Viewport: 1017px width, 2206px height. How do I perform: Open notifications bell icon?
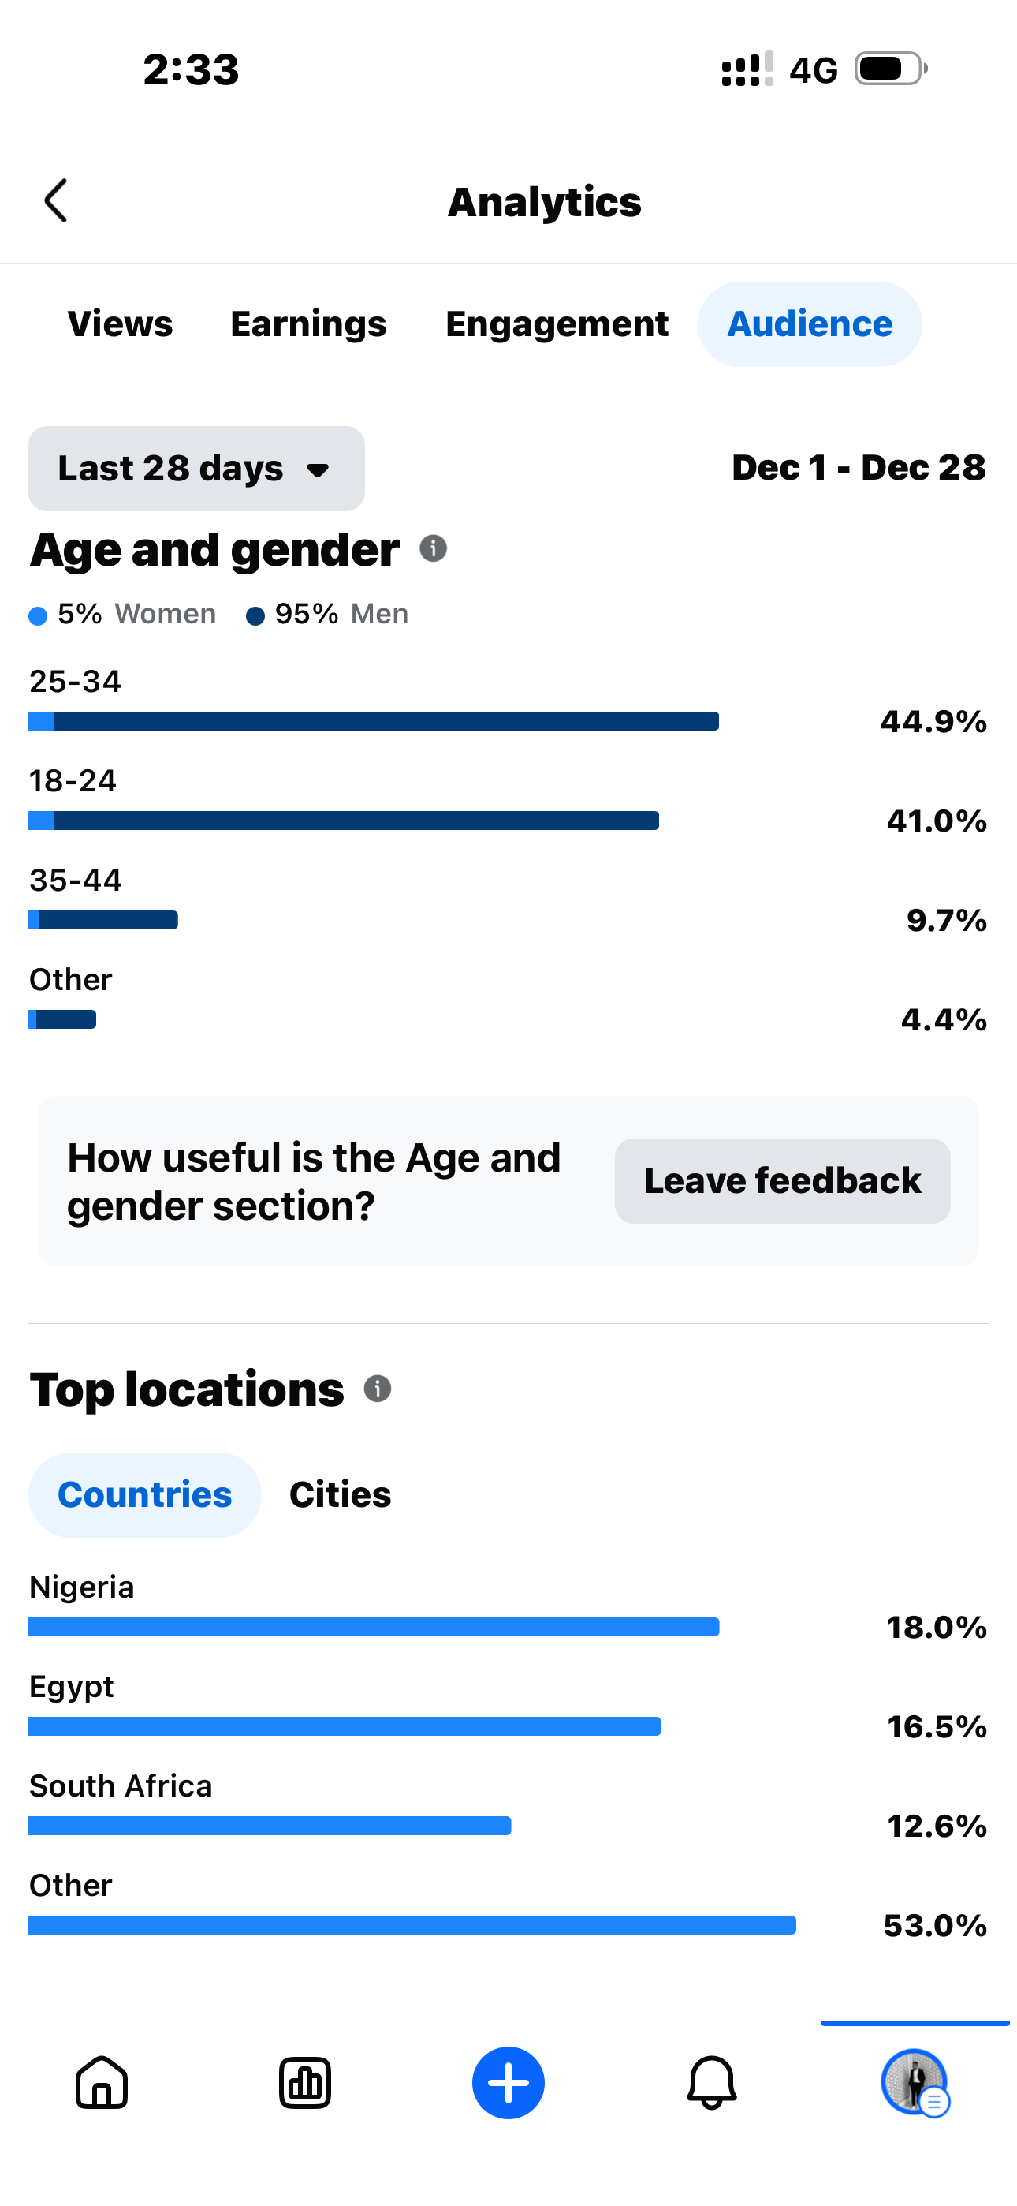[x=711, y=2083]
